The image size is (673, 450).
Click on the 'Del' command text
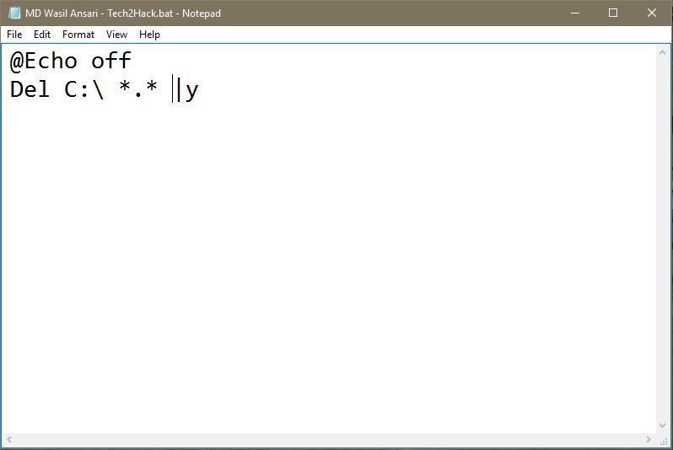30,89
